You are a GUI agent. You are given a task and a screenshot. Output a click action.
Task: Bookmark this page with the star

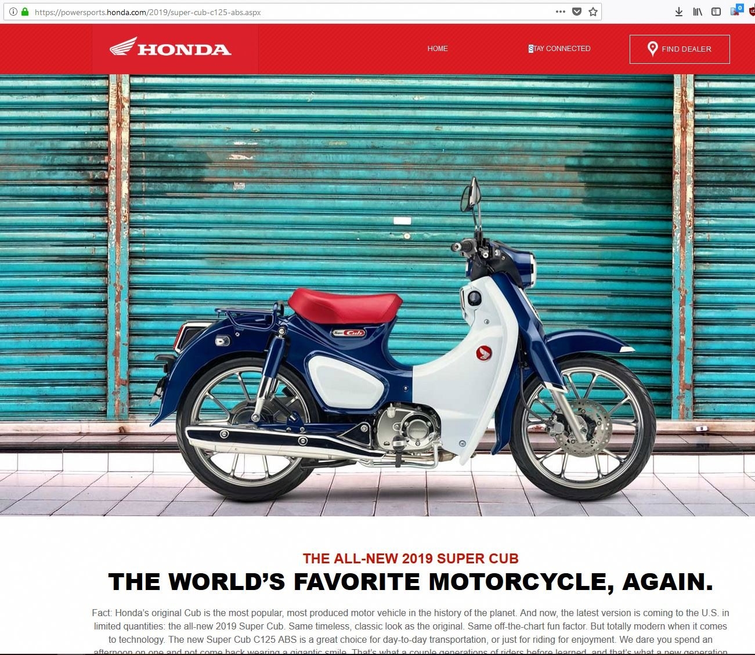[x=593, y=12]
